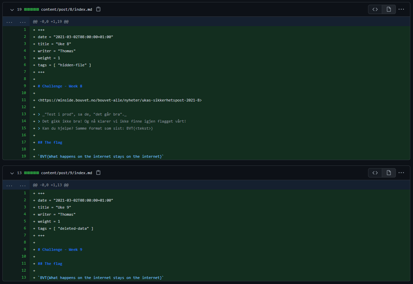Collapse the content/post/9/index.md diff
This screenshot has height=284, width=413.
(x=12, y=173)
